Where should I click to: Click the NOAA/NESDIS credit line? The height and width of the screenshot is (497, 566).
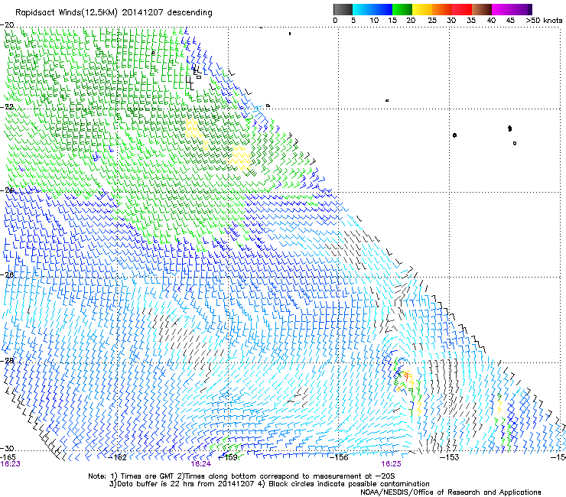(x=451, y=492)
